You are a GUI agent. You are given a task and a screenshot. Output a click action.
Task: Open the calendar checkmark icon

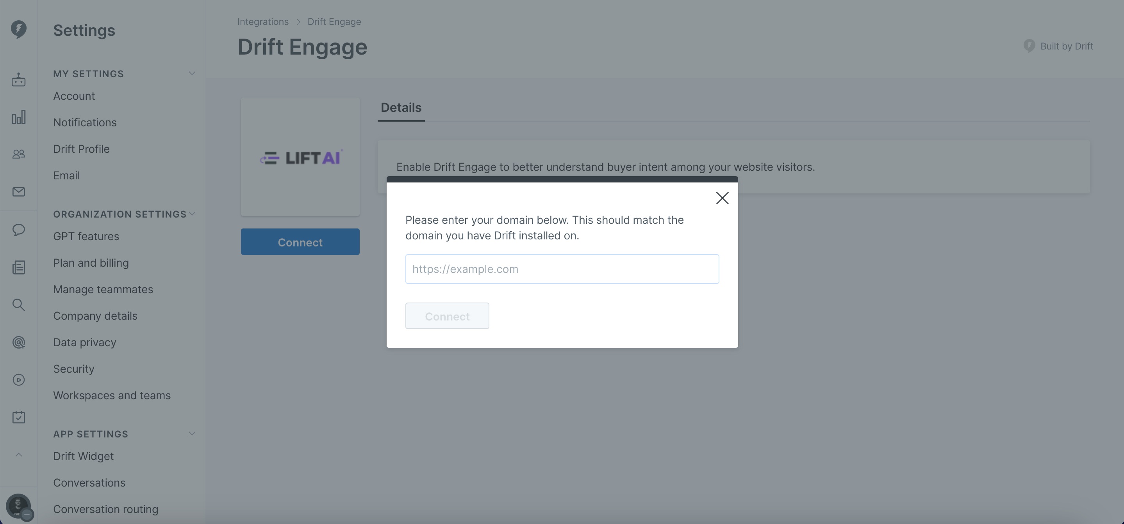click(18, 417)
